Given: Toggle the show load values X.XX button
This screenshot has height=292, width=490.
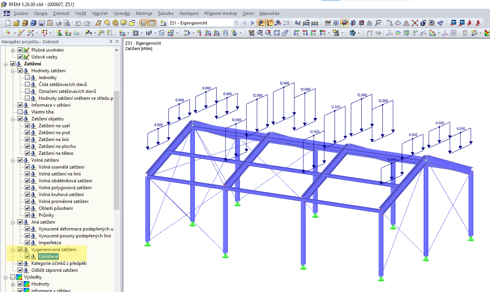Looking at the screenshot, I should 269,23.
